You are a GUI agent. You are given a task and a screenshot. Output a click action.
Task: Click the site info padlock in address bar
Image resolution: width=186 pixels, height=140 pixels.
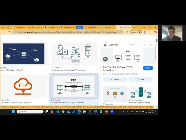(x=15, y=32)
